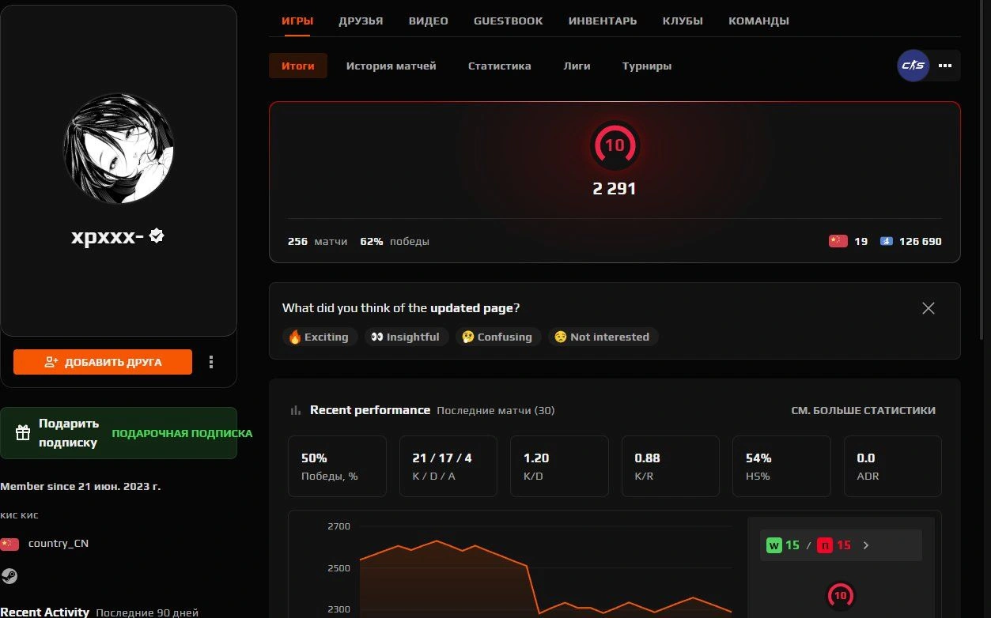Switch to the ДРУЗЬЯ tab
Screen dimensions: 991x618
(361, 21)
